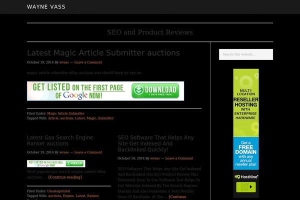Continue reading the Gsa Search Engine Ranker post

coord(65,177)
